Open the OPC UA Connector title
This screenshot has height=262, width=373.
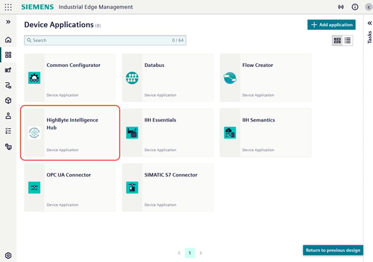(68, 175)
